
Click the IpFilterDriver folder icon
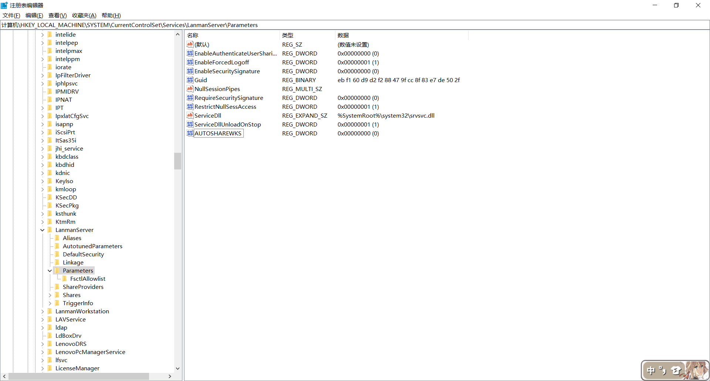(50, 75)
